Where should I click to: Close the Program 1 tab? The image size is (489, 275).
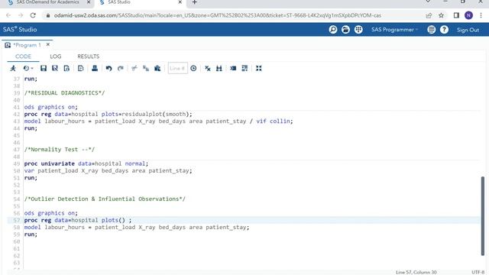[x=47, y=45]
